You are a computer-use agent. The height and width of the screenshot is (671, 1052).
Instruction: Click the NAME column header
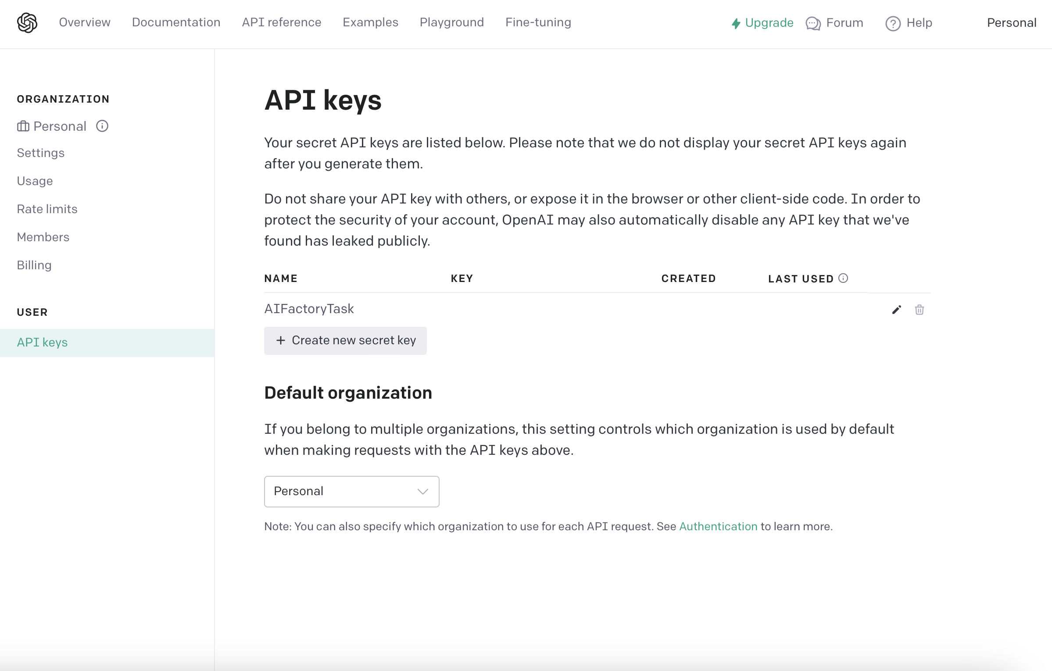click(x=281, y=278)
